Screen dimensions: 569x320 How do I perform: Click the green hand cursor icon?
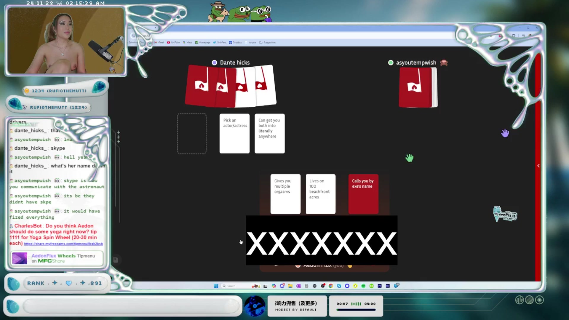410,158
